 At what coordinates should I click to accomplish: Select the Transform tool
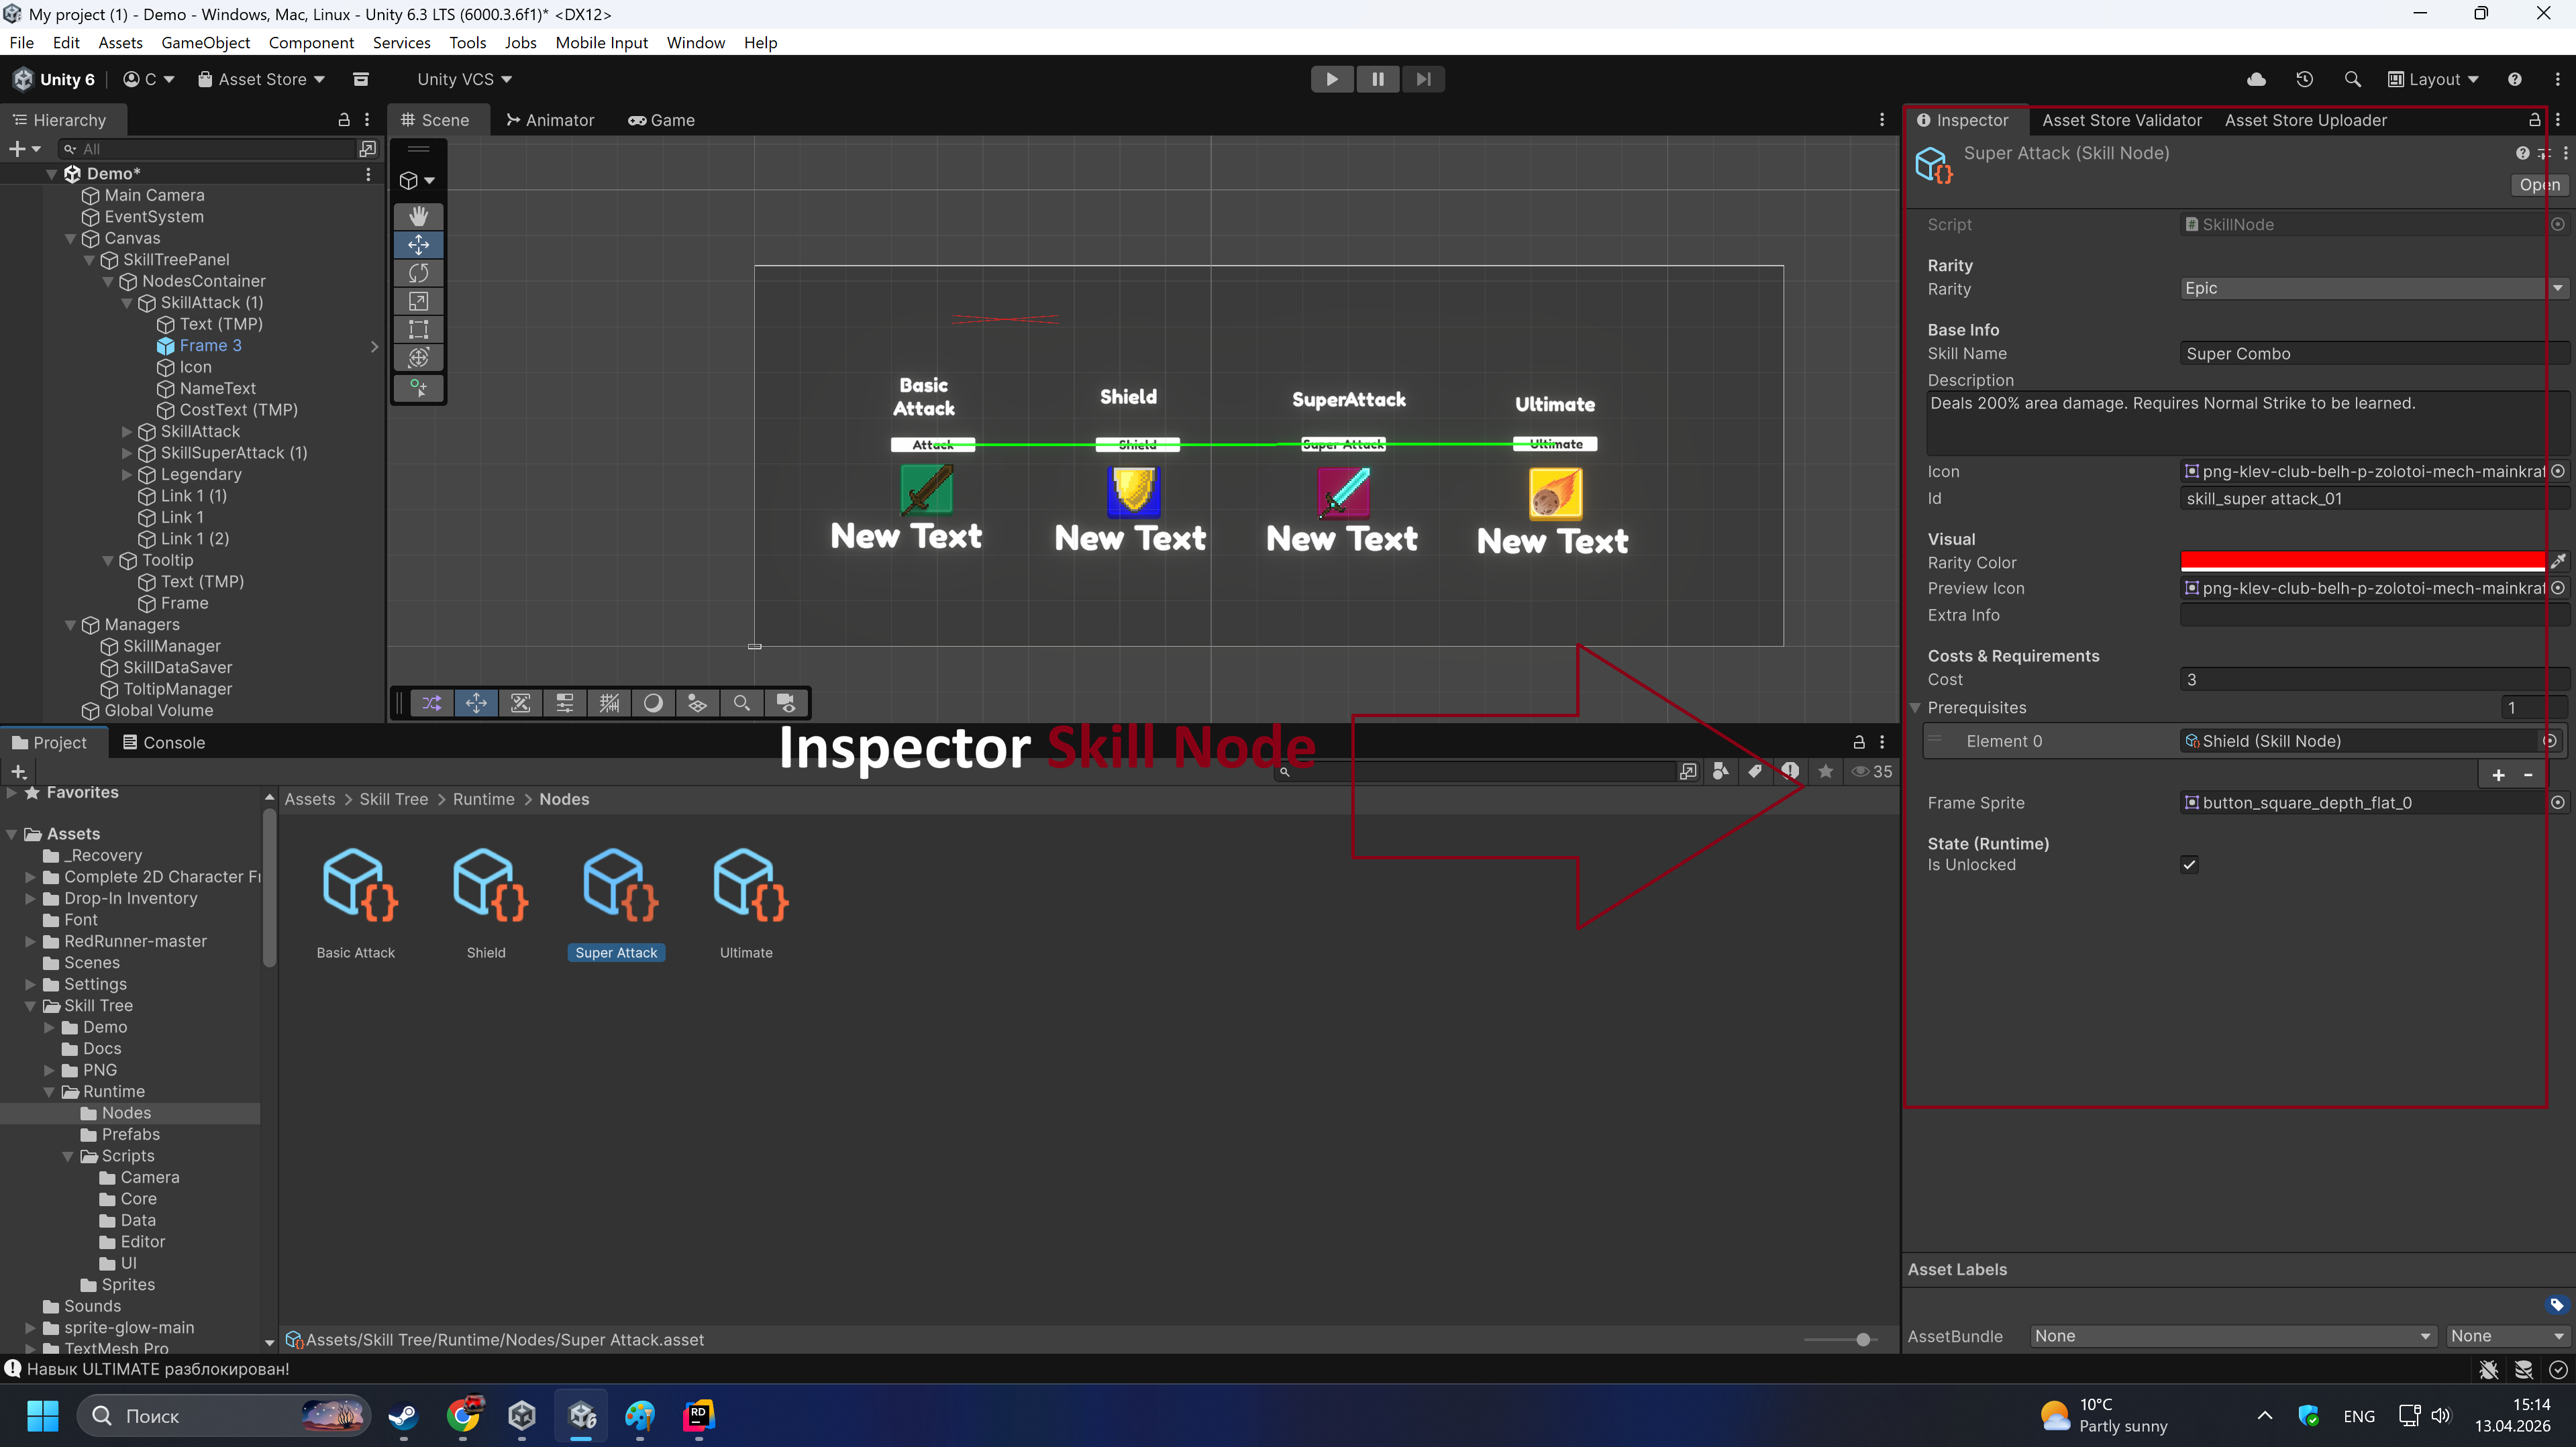tap(418, 357)
